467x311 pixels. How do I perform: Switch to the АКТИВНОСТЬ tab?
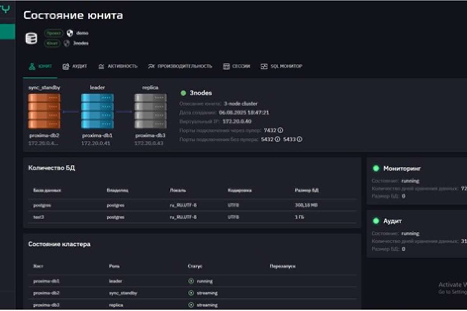pos(118,66)
